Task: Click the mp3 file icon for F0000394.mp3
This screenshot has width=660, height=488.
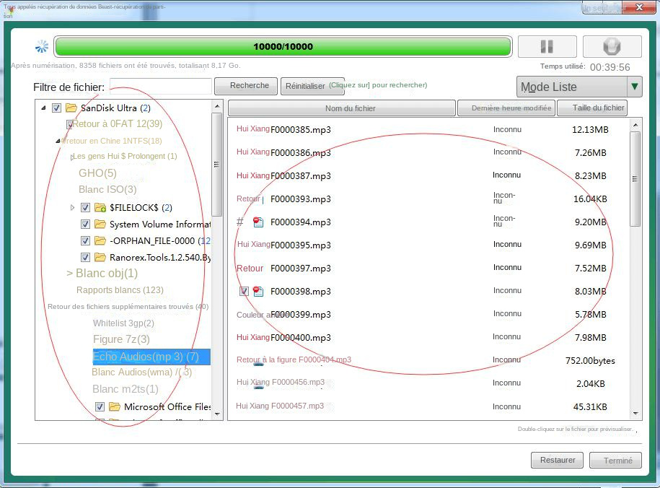Action: point(258,222)
